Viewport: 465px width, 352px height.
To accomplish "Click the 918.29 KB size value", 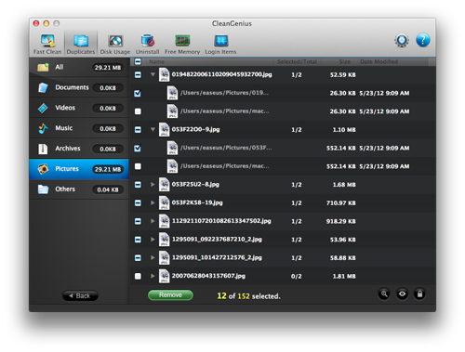I will click(340, 221).
